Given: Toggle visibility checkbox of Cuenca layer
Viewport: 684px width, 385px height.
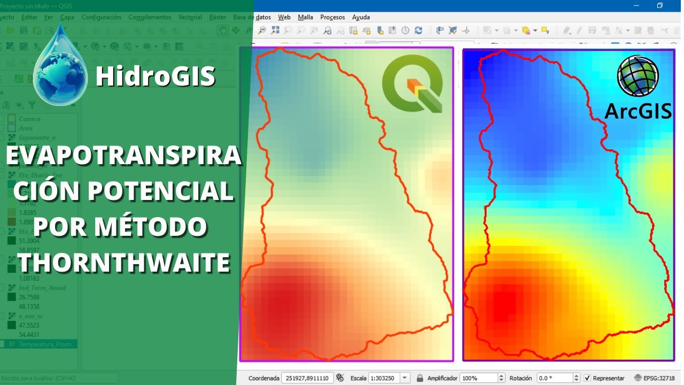Looking at the screenshot, I should [x=3, y=119].
